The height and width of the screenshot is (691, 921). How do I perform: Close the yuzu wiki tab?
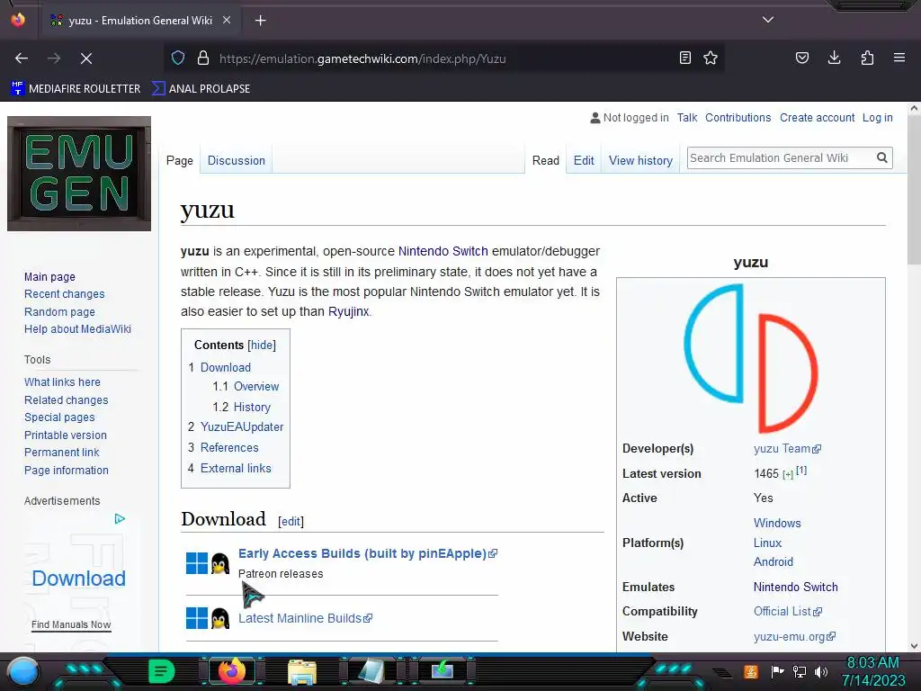pyautogui.click(x=227, y=20)
